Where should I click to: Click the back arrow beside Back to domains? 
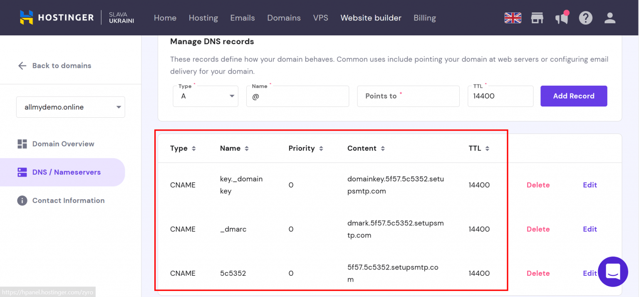[x=22, y=66]
